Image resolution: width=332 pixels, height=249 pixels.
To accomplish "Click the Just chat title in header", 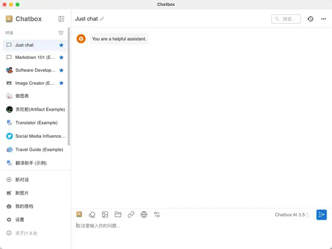I will point(86,19).
